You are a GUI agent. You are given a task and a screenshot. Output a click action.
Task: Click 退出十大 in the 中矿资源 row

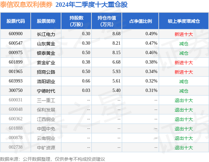pyautogui.click(x=184, y=148)
